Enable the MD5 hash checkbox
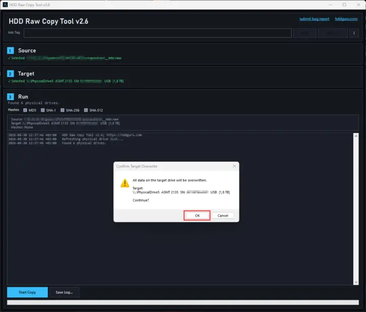366x312 pixels. coord(25,110)
